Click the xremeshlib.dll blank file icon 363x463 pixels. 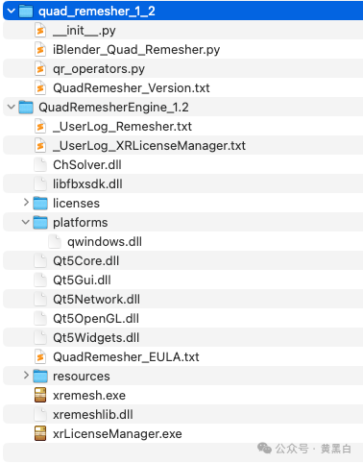pyautogui.click(x=40, y=415)
